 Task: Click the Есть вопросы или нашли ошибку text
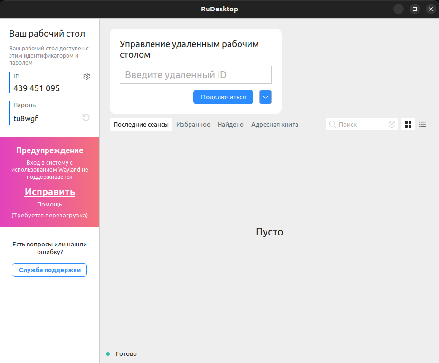click(x=49, y=248)
